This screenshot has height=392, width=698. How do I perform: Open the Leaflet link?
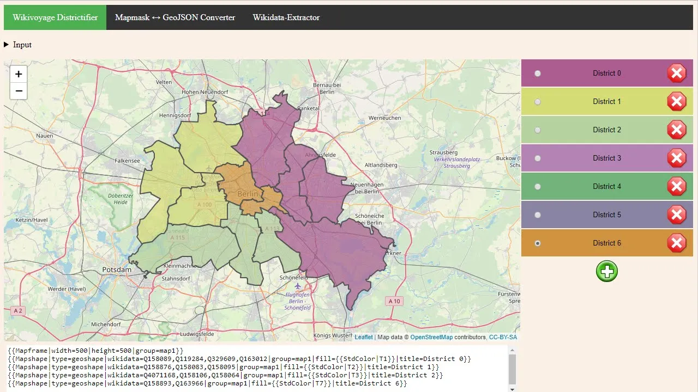[x=364, y=337]
